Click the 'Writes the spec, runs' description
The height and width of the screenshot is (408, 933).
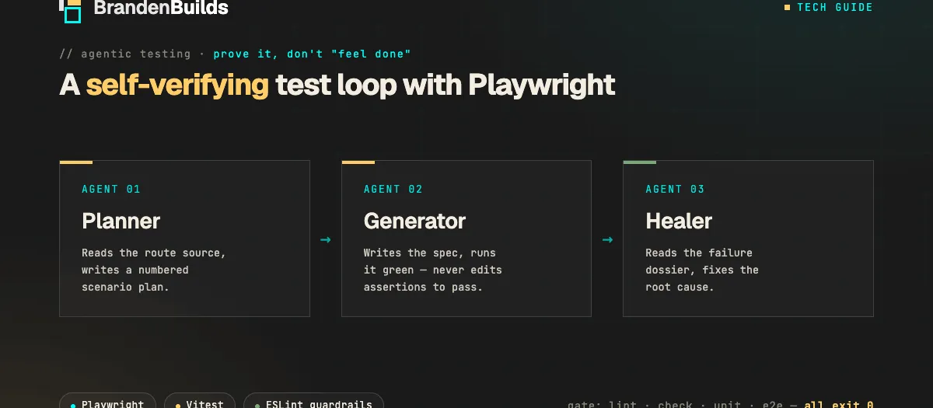pos(433,270)
